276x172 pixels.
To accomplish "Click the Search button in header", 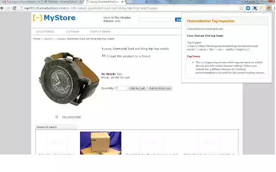I will (x=178, y=19).
